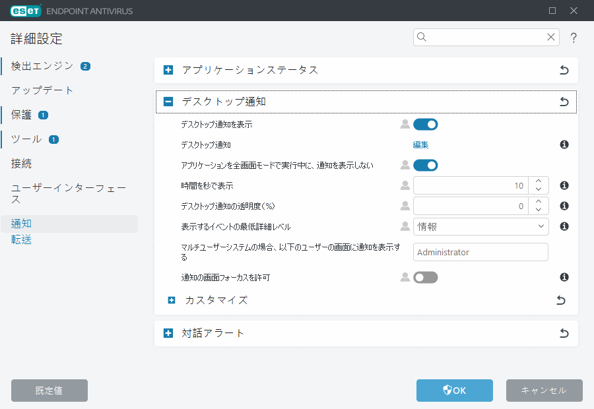Expand the アプリケーションステータス section

click(168, 70)
